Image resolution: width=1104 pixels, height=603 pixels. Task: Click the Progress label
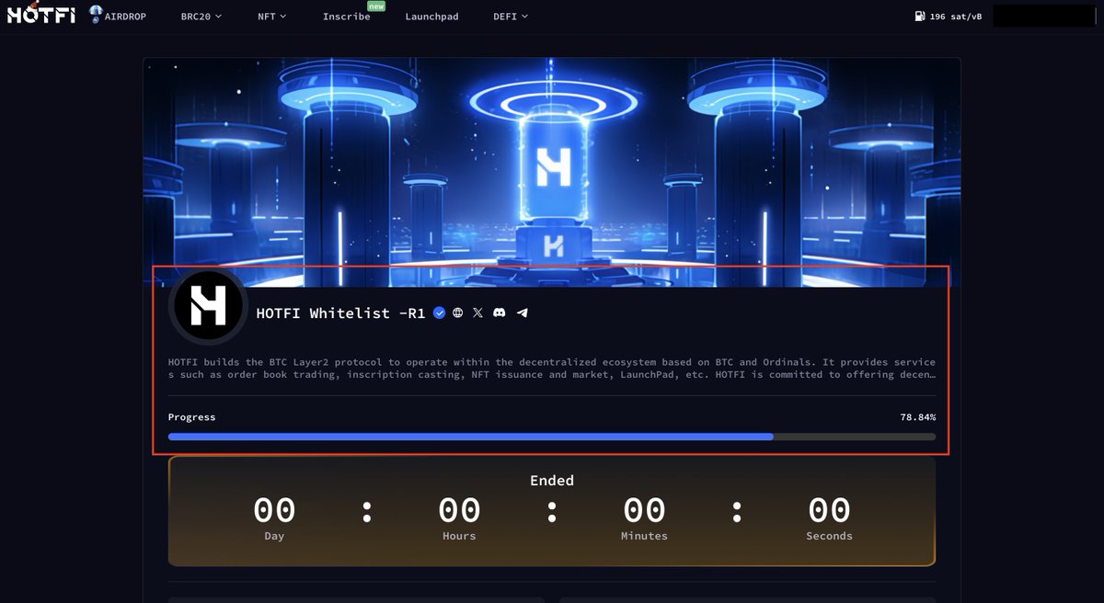click(191, 417)
